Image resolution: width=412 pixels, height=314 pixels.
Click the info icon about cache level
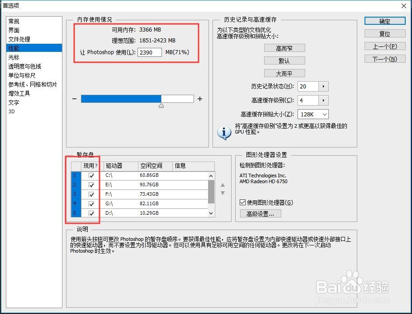[x=224, y=133]
